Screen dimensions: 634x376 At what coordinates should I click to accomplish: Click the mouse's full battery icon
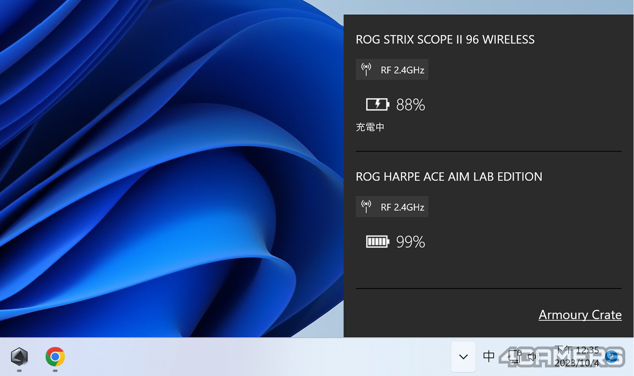pos(377,242)
